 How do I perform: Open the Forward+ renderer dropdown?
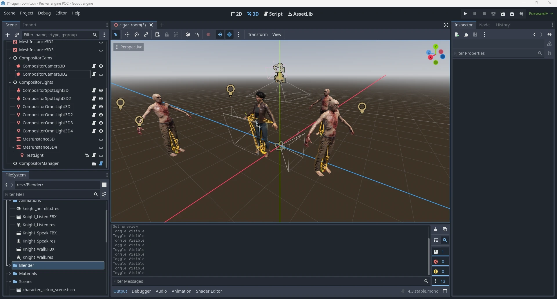click(541, 14)
